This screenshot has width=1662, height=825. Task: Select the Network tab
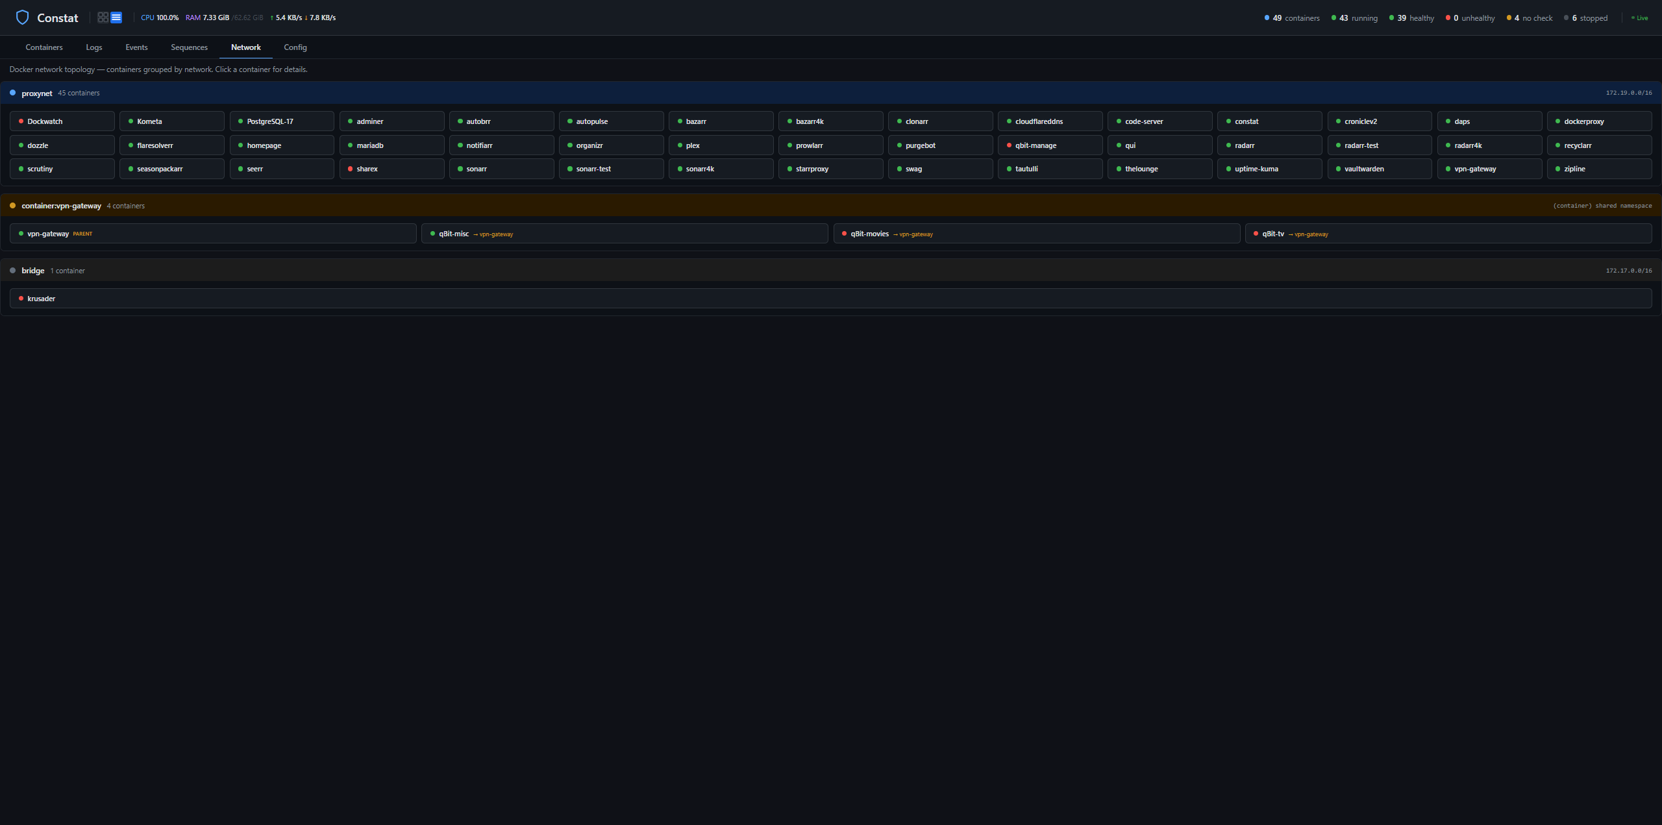click(x=246, y=47)
